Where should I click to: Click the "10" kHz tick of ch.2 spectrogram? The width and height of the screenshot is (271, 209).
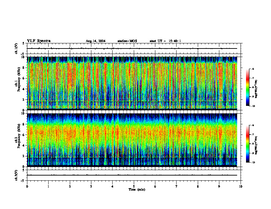23,113
